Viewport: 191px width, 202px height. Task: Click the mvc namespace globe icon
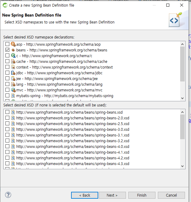click(x=13, y=90)
